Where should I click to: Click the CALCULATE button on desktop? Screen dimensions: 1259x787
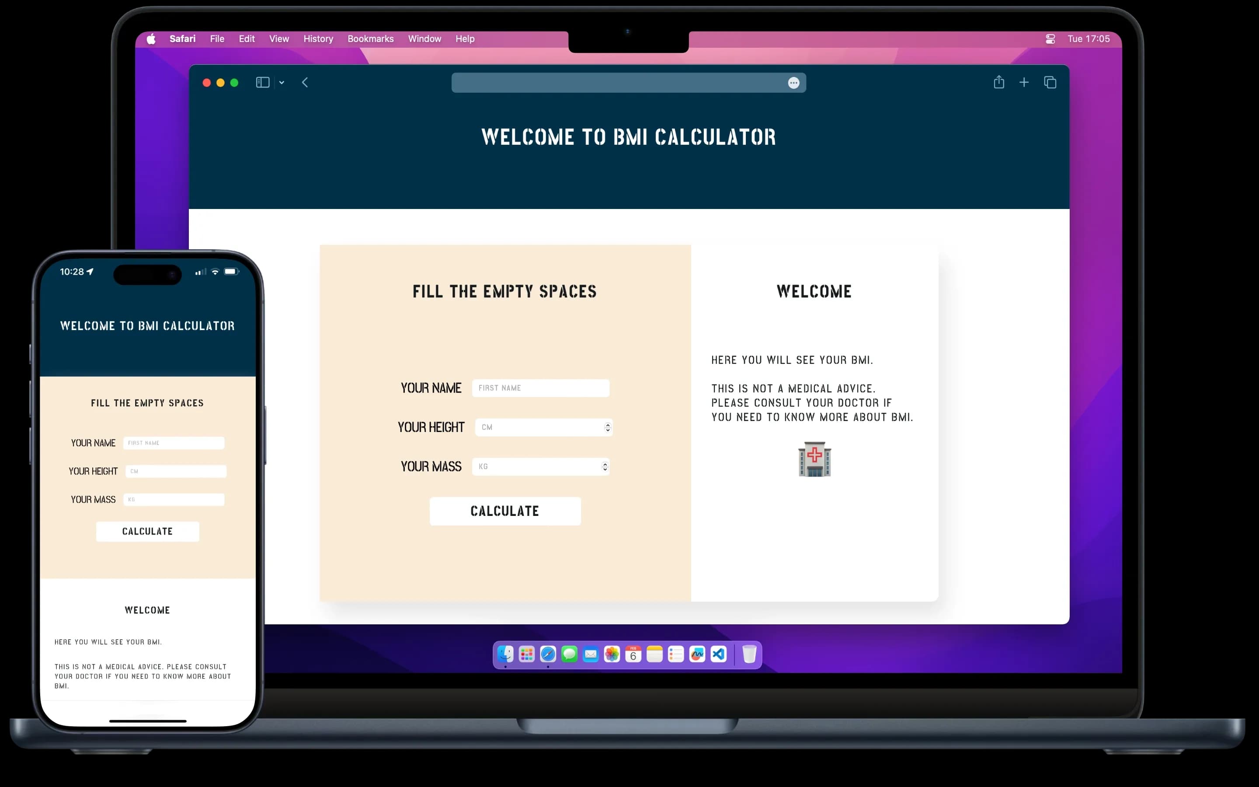tap(505, 511)
